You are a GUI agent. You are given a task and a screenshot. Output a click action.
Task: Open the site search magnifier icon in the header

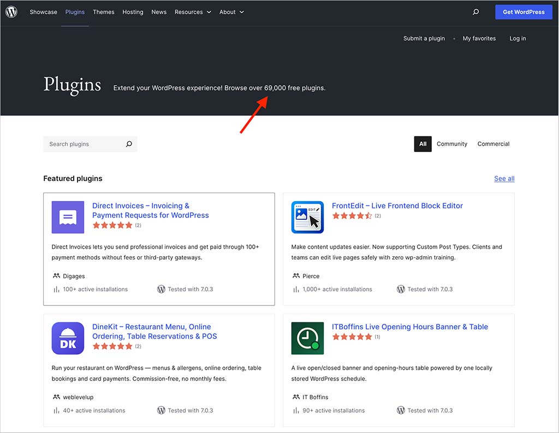pos(475,12)
